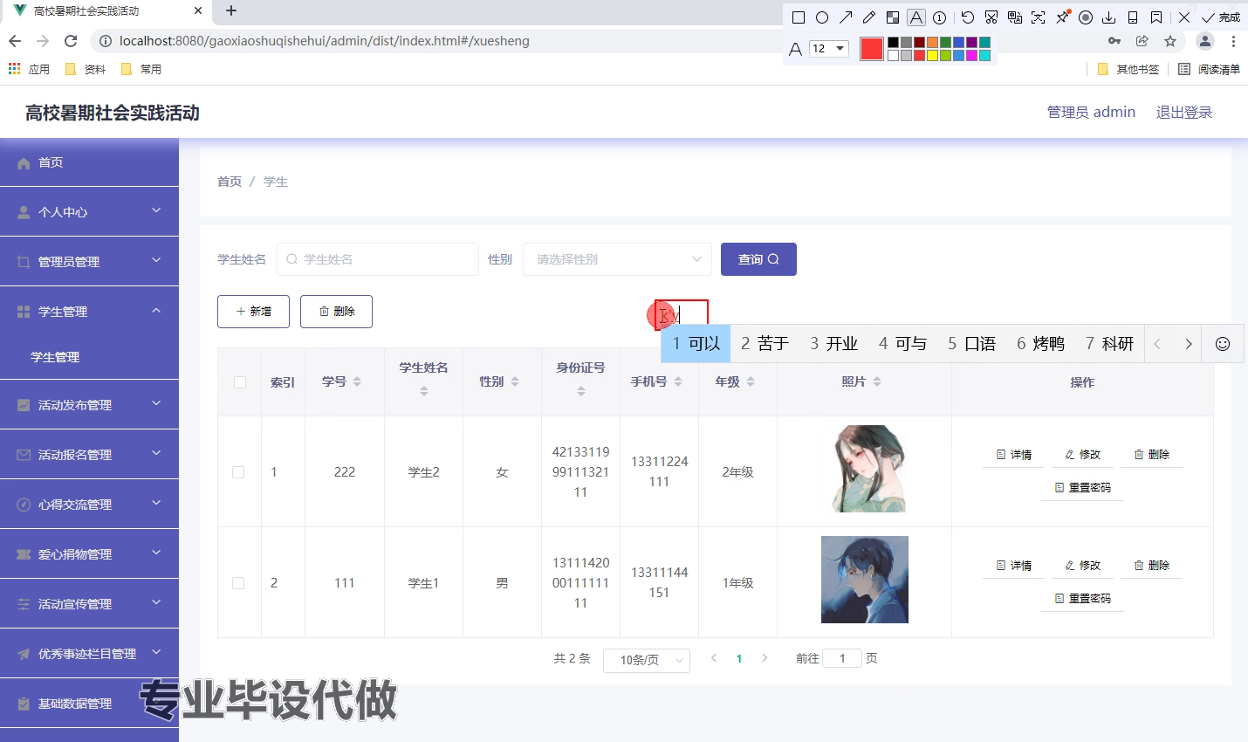Pin the screenshot to screen

point(1062,17)
